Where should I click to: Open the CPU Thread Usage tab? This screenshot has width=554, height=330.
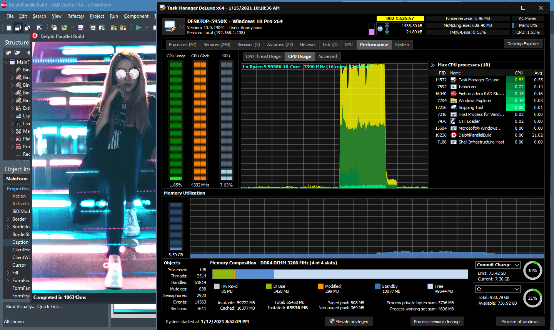pos(263,56)
